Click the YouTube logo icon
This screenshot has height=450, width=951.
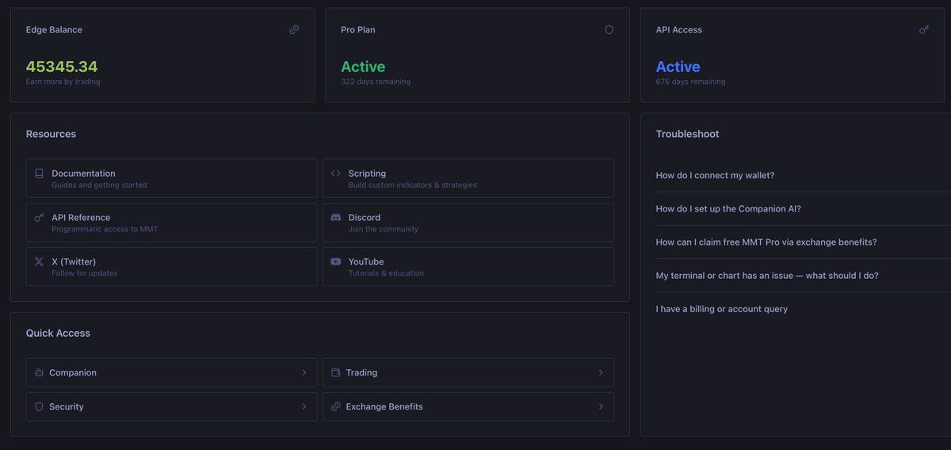click(336, 261)
